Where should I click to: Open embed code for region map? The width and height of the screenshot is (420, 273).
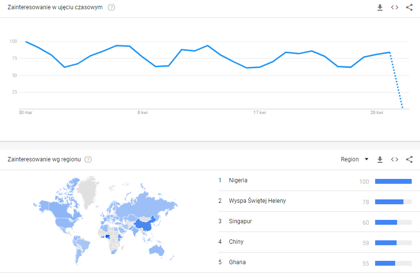[x=395, y=159]
